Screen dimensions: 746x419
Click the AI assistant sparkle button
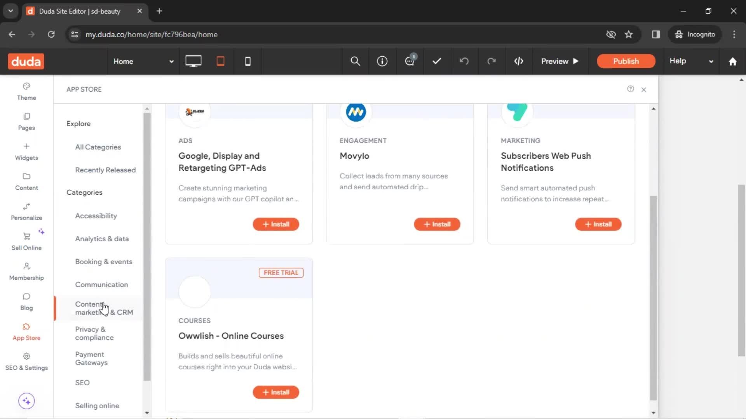tap(26, 401)
